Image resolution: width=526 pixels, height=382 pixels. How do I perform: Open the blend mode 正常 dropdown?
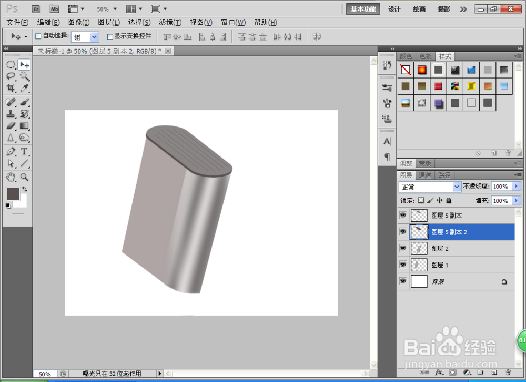457,187
